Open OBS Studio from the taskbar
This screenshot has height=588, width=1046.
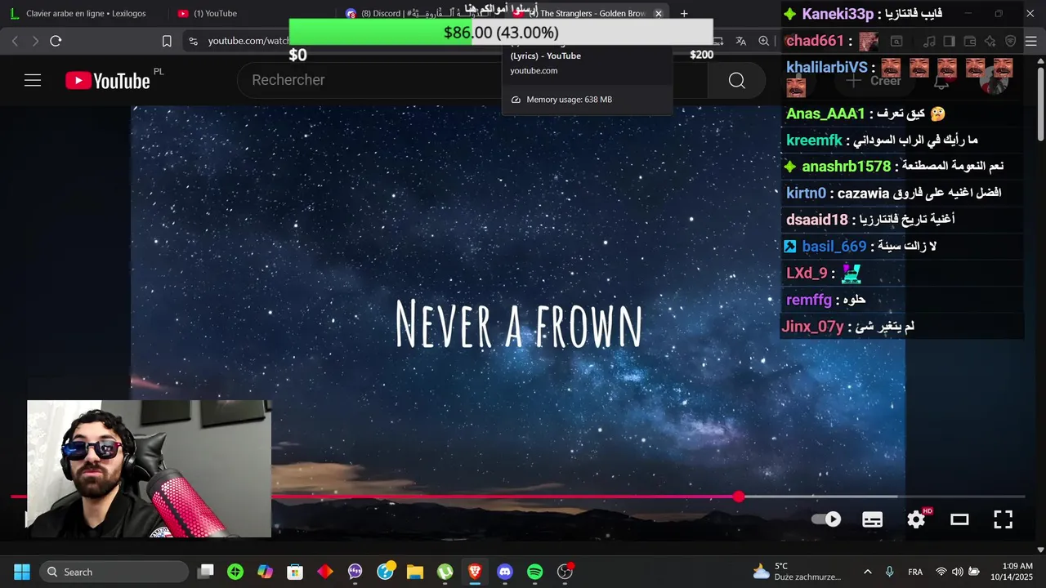click(565, 572)
